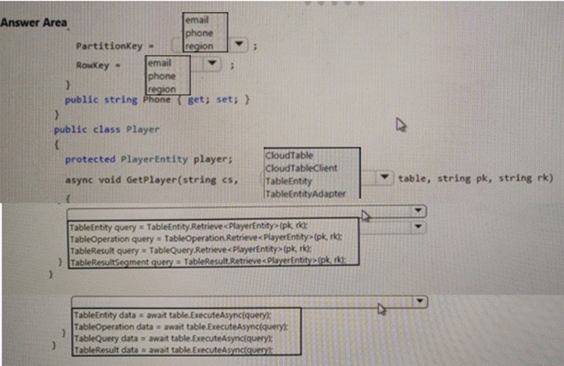Choose 'email' in the RowKey option list
Viewport: 564px width, 366px height.
(159, 63)
